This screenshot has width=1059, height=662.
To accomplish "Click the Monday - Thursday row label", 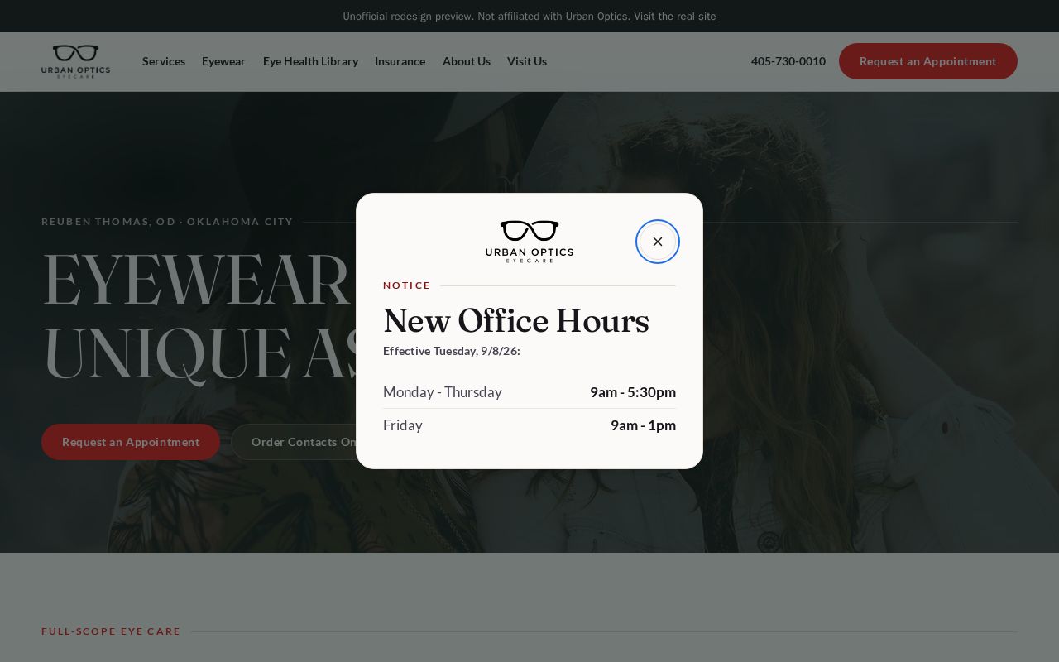I will point(443,392).
